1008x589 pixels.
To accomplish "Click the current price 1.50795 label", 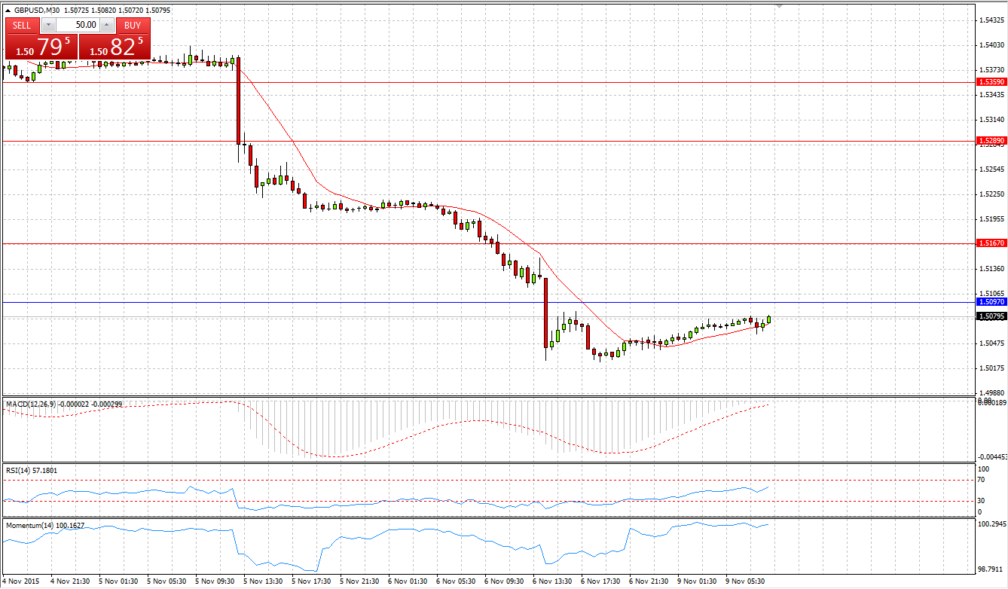I will pyautogui.click(x=991, y=316).
